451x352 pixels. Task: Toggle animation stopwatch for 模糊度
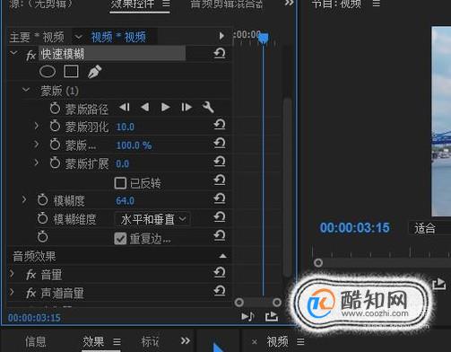pos(42,200)
